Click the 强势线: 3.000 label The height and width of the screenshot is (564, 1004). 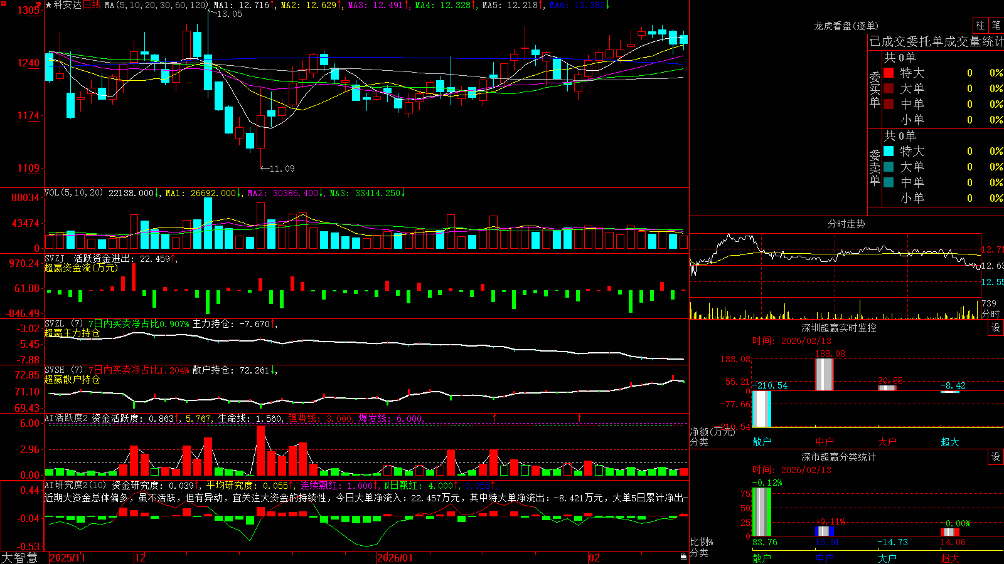click(320, 418)
